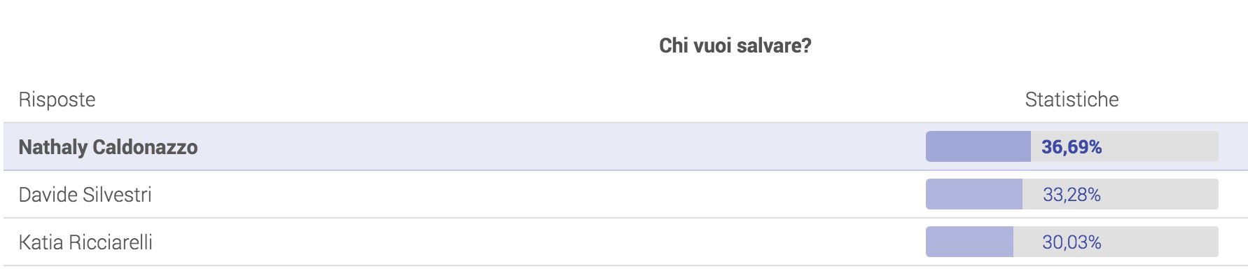This screenshot has height=276, width=1248.
Task: Click the Statistiche column header
Action: tap(1072, 99)
